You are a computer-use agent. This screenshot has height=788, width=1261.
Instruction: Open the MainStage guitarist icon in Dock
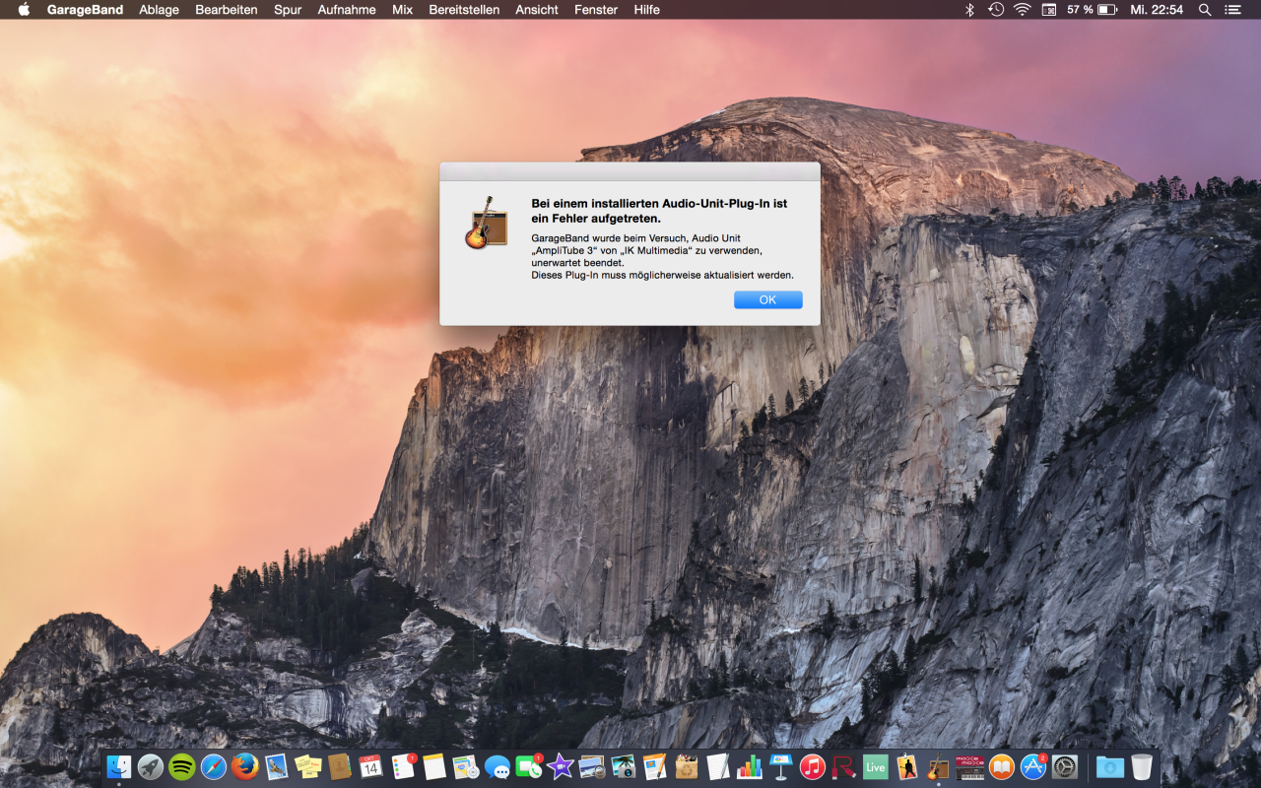[906, 766]
